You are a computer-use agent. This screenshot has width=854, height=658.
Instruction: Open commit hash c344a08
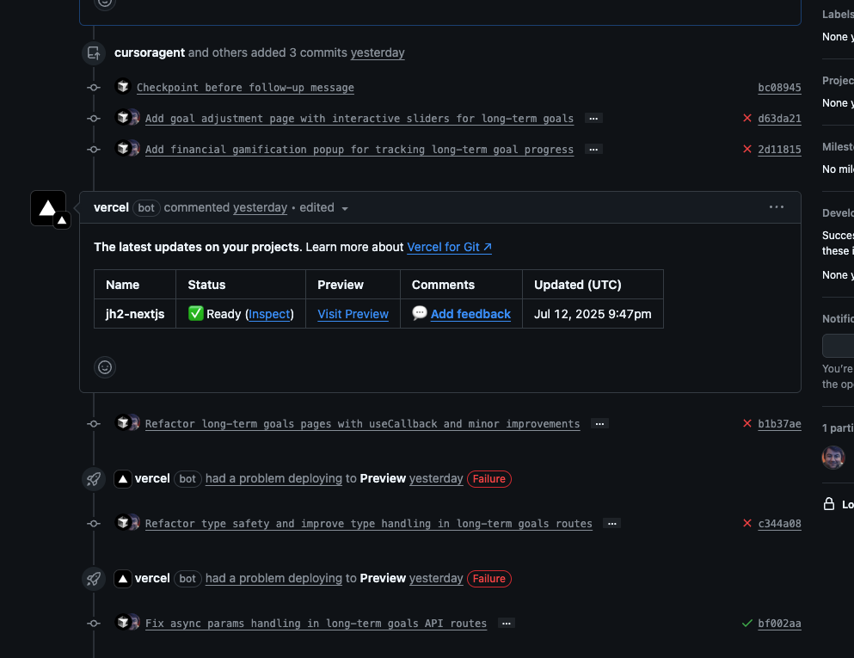pyautogui.click(x=779, y=524)
